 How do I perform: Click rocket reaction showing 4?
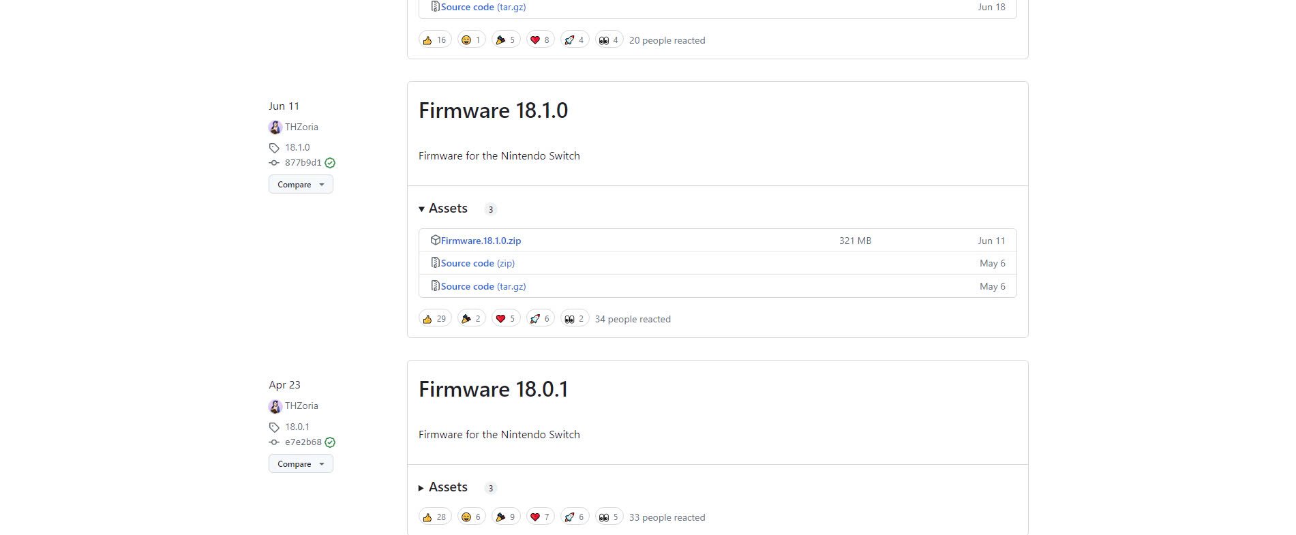coord(575,40)
